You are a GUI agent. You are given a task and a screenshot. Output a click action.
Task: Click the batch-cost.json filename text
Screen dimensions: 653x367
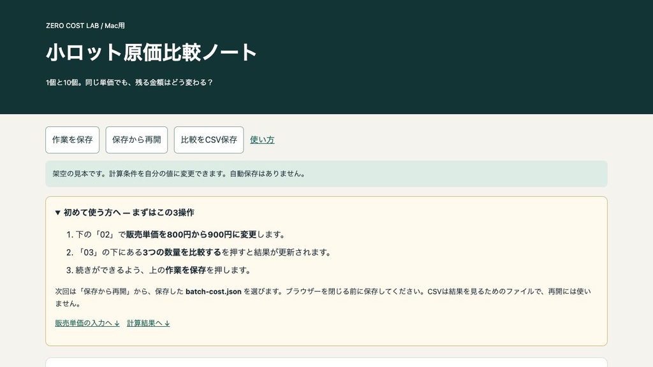pos(214,291)
